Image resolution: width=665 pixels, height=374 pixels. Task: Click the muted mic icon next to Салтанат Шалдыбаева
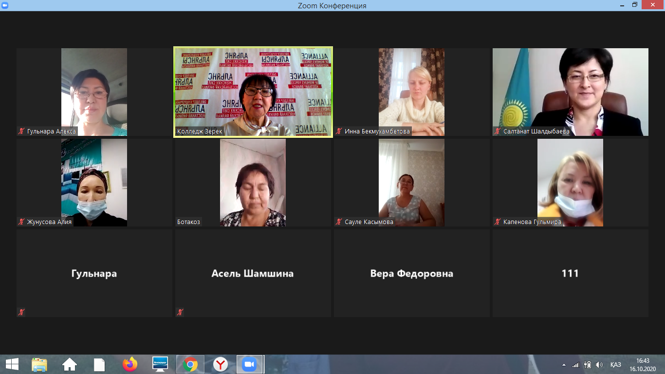point(498,131)
